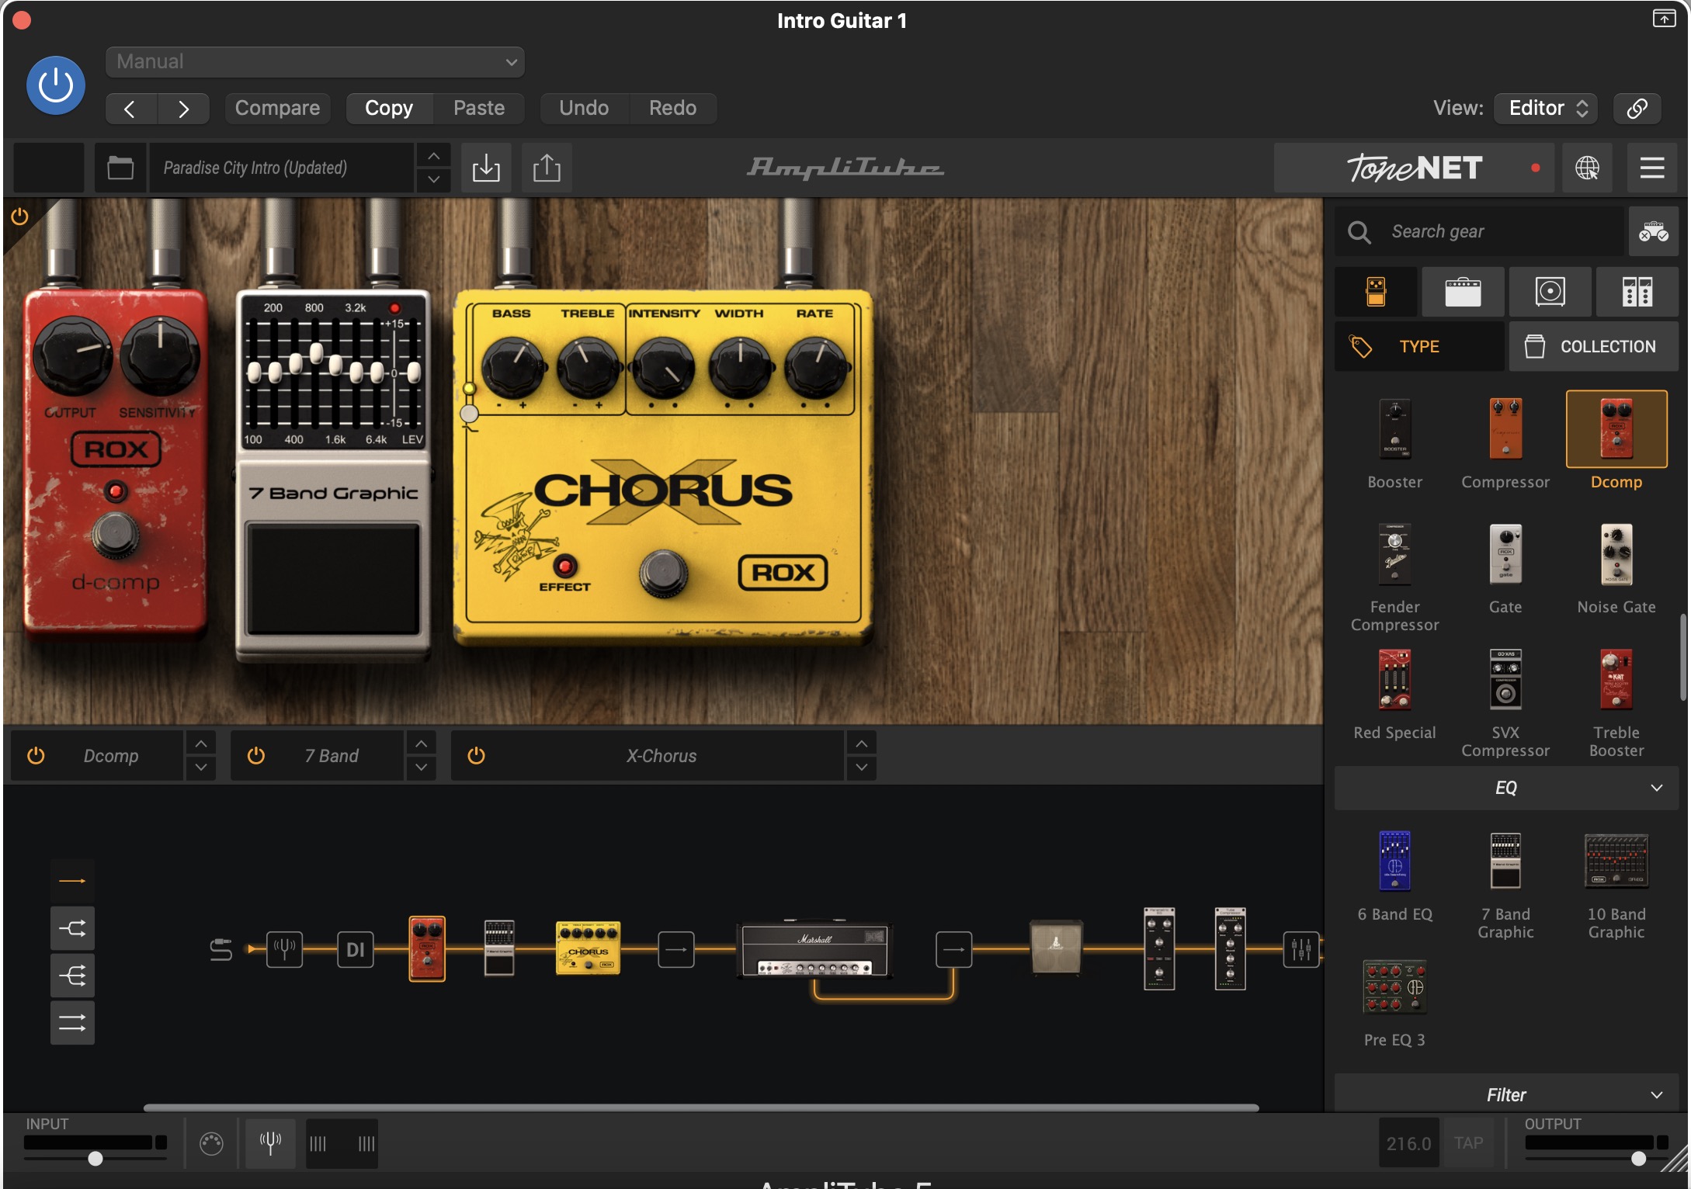Screen dimensions: 1691x1189
Task: Select the Pre EQ 3 pedal
Action: pyautogui.click(x=1394, y=987)
